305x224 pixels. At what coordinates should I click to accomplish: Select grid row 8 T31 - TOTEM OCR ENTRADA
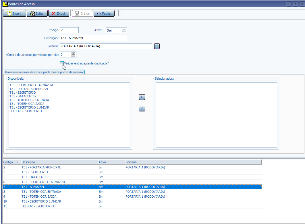point(132,192)
